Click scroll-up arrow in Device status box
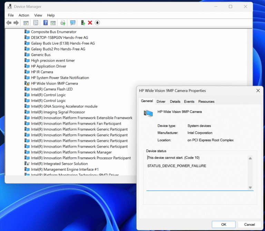 coord(250,158)
